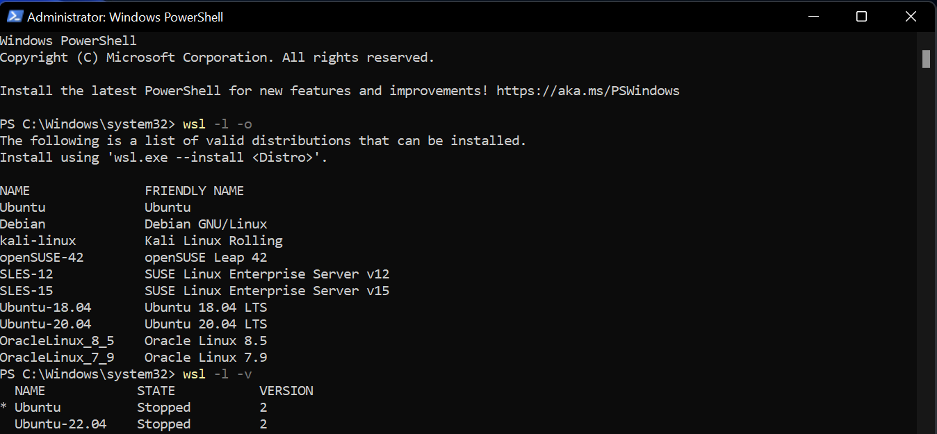Open the https://aka.ms/PSWindows link

[x=587, y=91]
